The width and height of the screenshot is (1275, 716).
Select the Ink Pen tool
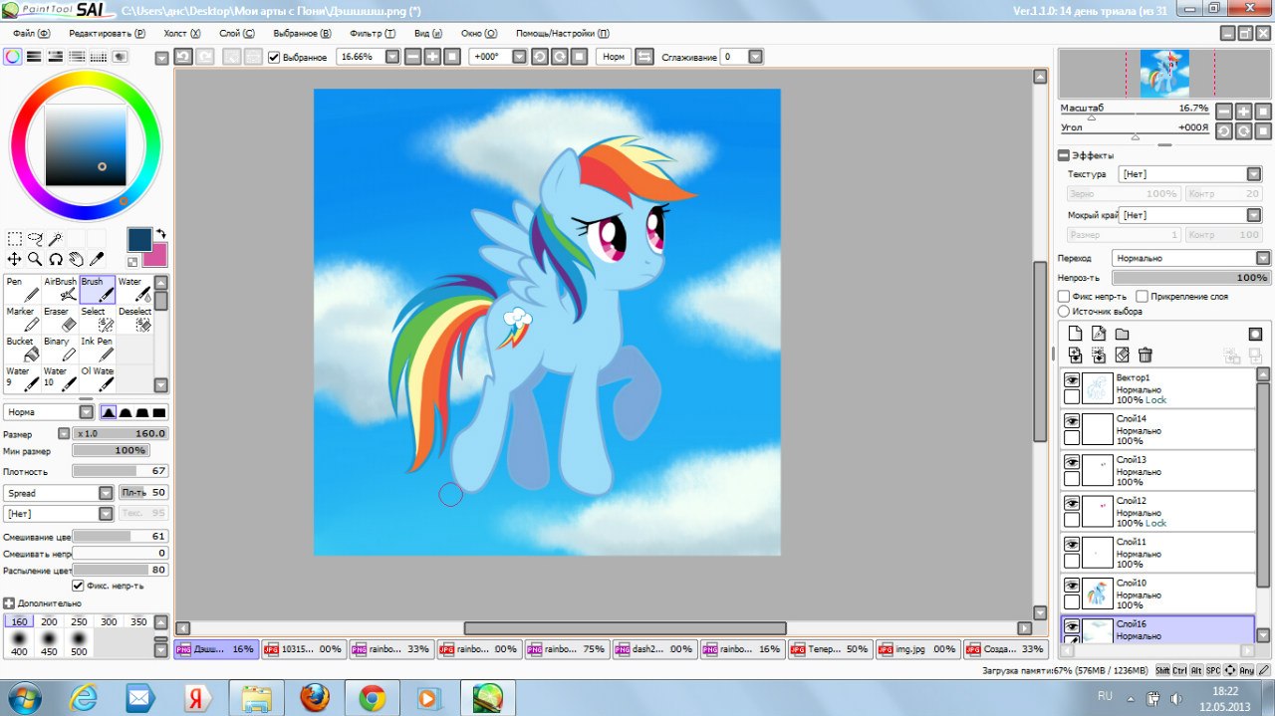coord(97,349)
